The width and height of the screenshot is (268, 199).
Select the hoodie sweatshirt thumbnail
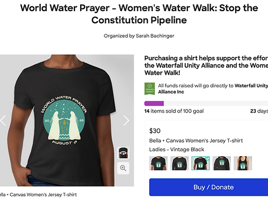(x=221, y=163)
